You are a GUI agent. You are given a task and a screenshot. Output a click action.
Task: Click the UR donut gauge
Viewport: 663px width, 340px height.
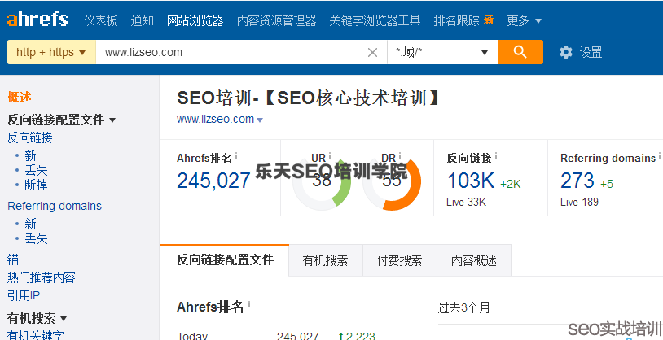coord(322,182)
